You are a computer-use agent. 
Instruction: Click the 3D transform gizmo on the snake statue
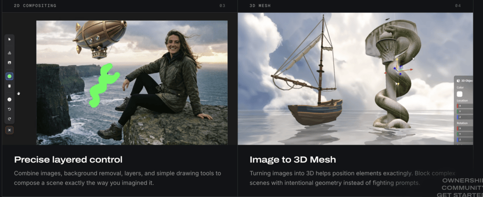pos(397,70)
